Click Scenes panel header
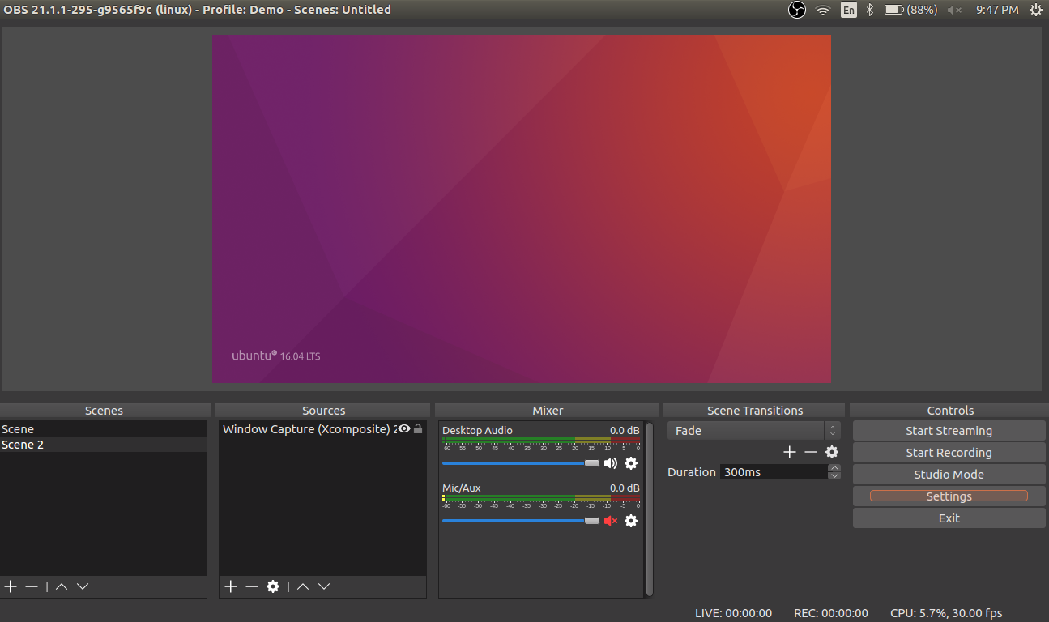Screen dimensions: 1049x622 click(x=104, y=411)
